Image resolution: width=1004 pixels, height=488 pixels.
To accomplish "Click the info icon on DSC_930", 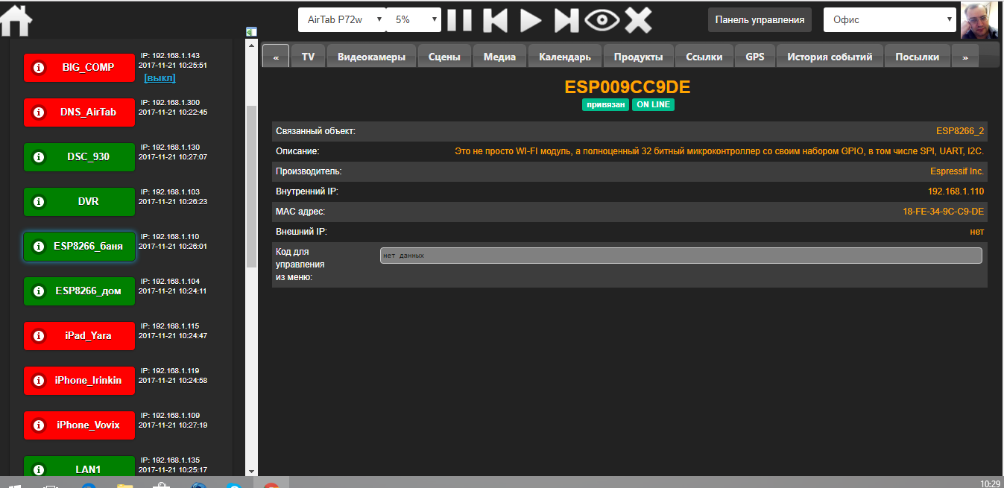I will pyautogui.click(x=40, y=156).
